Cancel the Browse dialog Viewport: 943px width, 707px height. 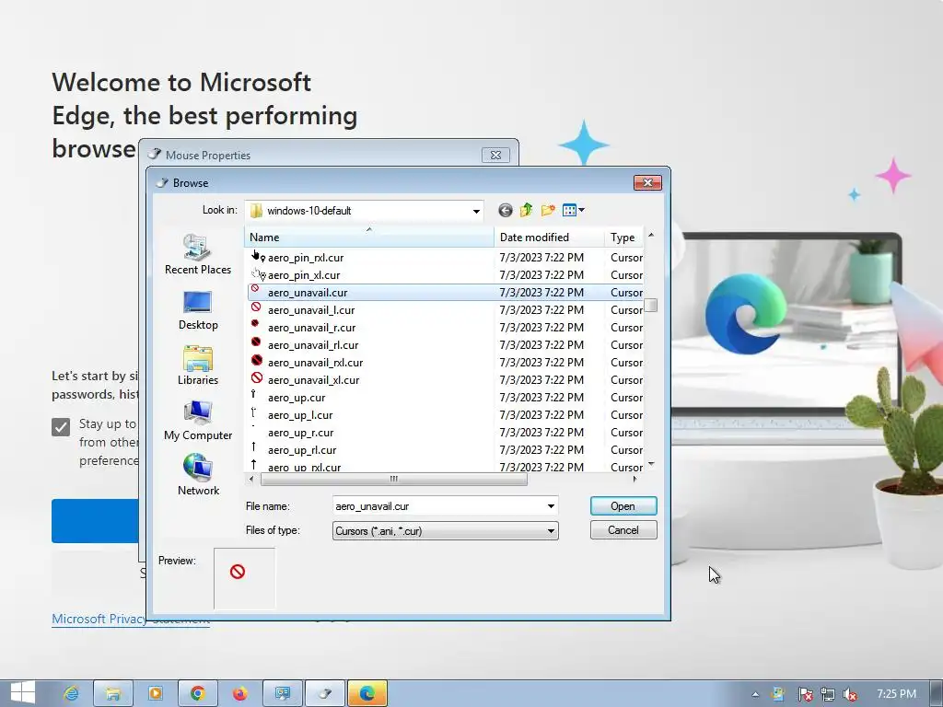(623, 530)
